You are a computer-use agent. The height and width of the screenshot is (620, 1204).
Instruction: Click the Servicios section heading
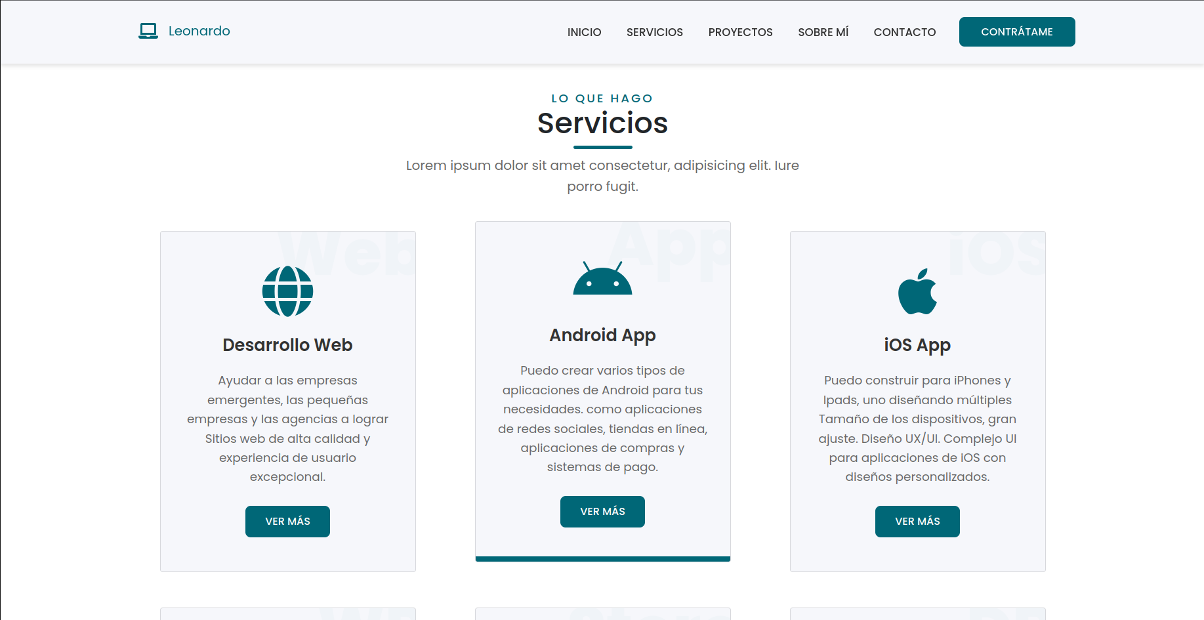click(602, 123)
